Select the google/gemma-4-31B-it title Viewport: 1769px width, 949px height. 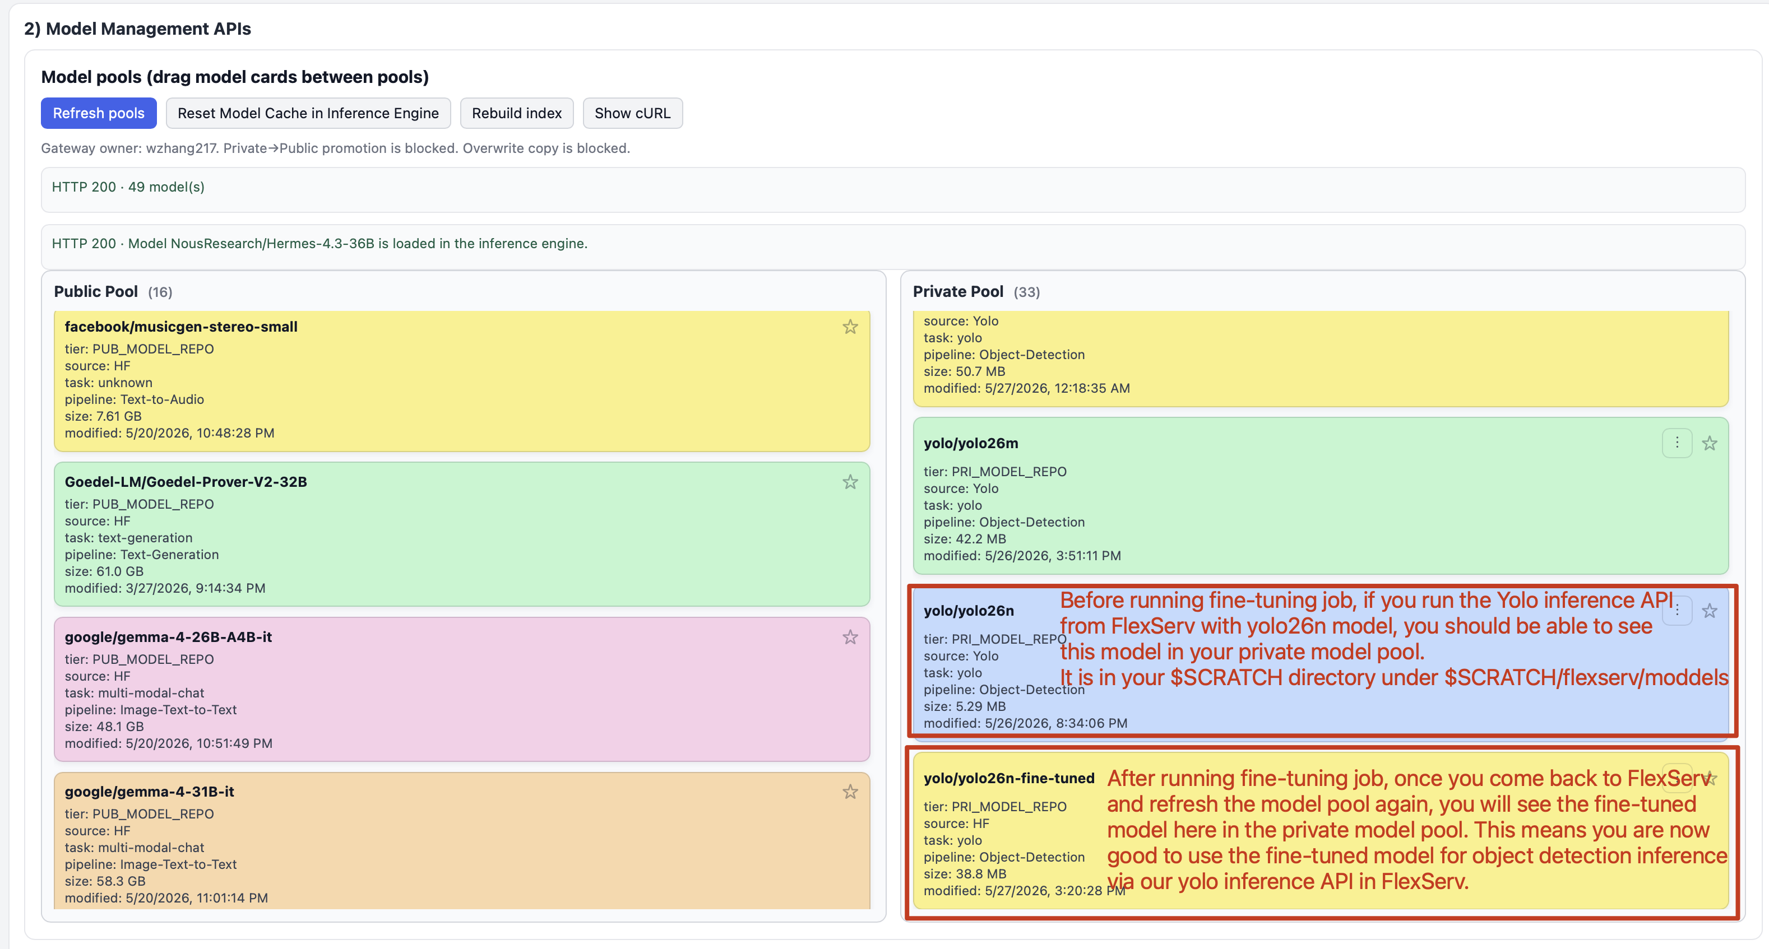point(150,791)
